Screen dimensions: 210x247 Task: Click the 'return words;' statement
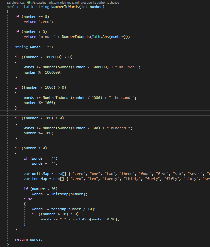coord(29,239)
